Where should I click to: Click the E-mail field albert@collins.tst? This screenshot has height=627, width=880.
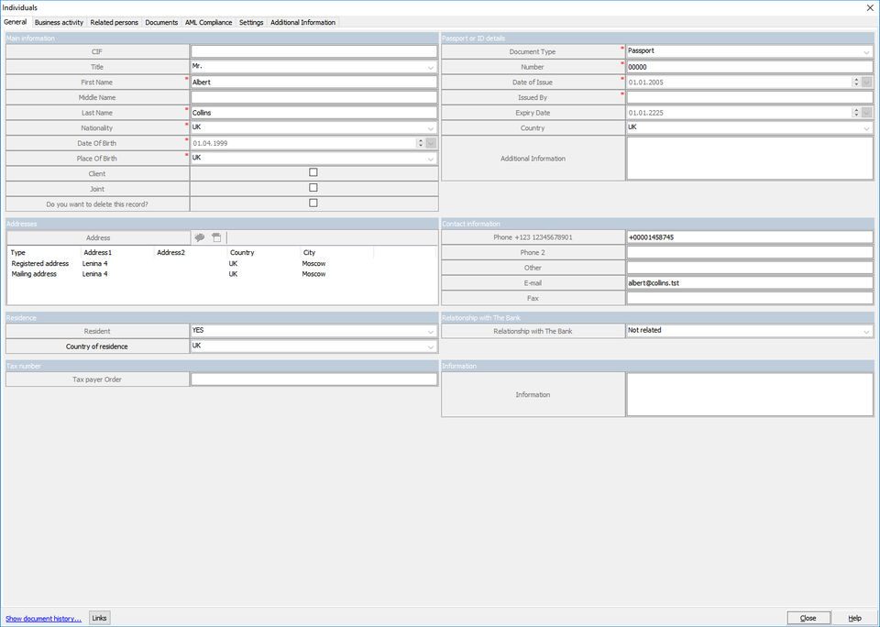750,283
